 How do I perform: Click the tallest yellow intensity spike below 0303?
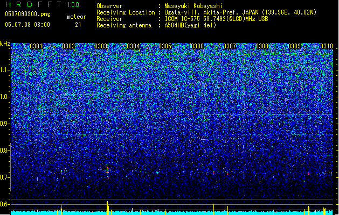click(x=107, y=208)
